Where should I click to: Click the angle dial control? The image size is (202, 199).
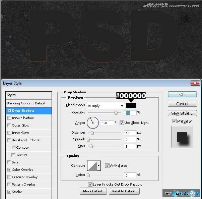[92, 123]
